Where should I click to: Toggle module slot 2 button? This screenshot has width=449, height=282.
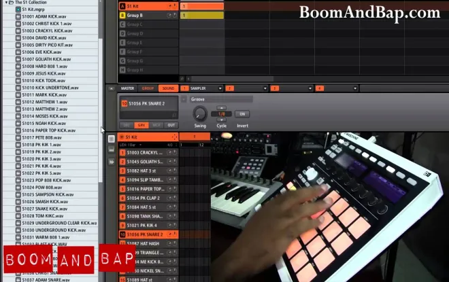click(x=229, y=88)
